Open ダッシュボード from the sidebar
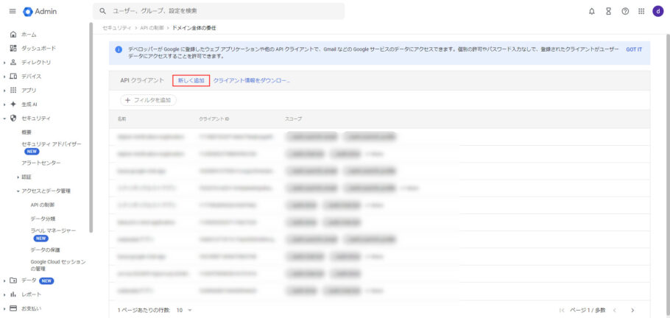The width and height of the screenshot is (670, 318). point(38,48)
